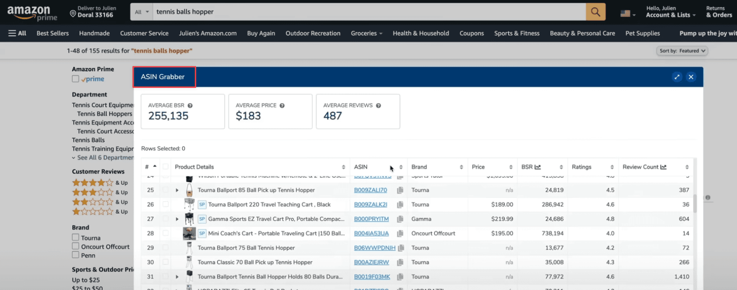This screenshot has height=290, width=737.
Task: Expand See All 6 Departments
Action: [103, 158]
